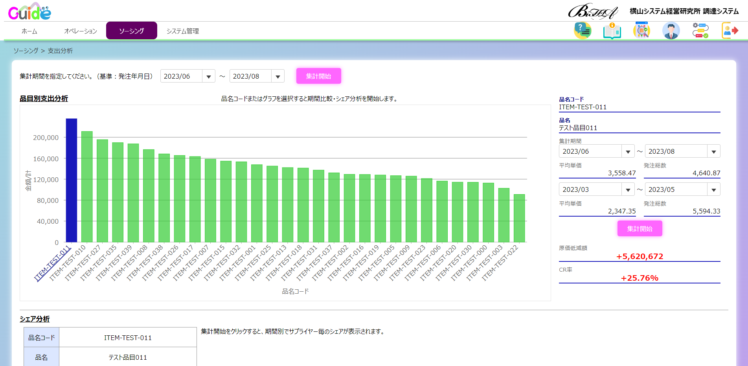Click 支出分析 in the breadcrumb
Viewport: 748px width, 366px height.
coord(60,51)
